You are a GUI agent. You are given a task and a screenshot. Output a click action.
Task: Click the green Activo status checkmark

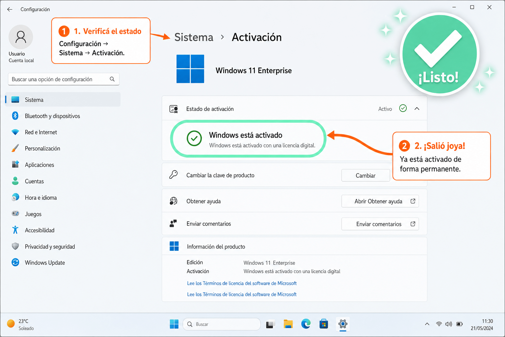click(403, 108)
